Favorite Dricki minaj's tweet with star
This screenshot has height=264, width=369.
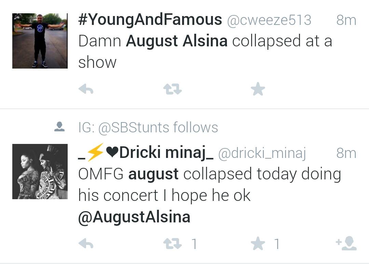pos(258,243)
